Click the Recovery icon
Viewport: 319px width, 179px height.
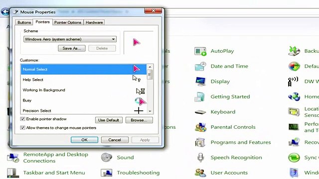coord(294,142)
